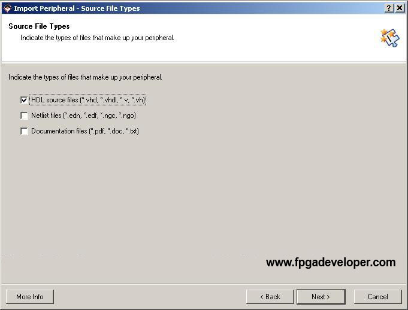This screenshot has width=408, height=310.
Task: Click the www.fpgadeveloper.com watermark text
Action: 331,263
